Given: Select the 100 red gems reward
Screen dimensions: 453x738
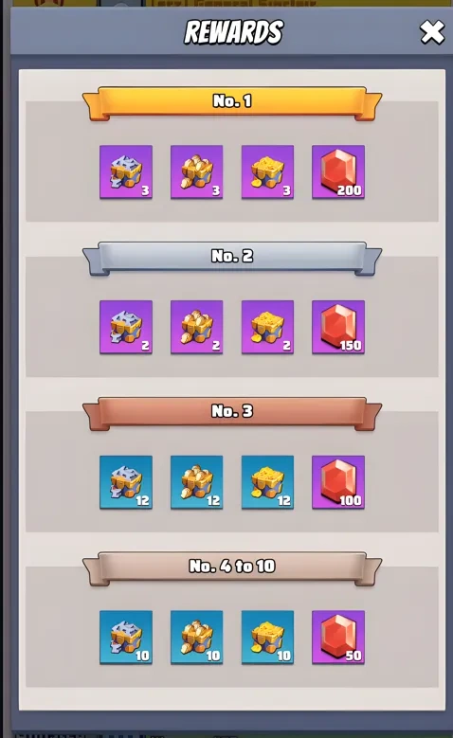Looking at the screenshot, I should click(x=338, y=482).
